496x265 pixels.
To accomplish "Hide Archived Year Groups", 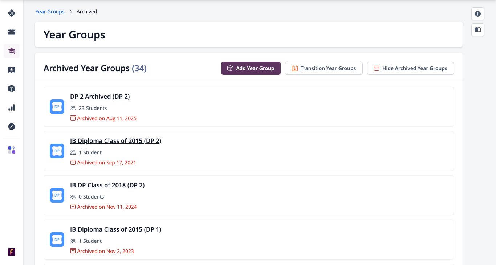I will click(x=410, y=68).
